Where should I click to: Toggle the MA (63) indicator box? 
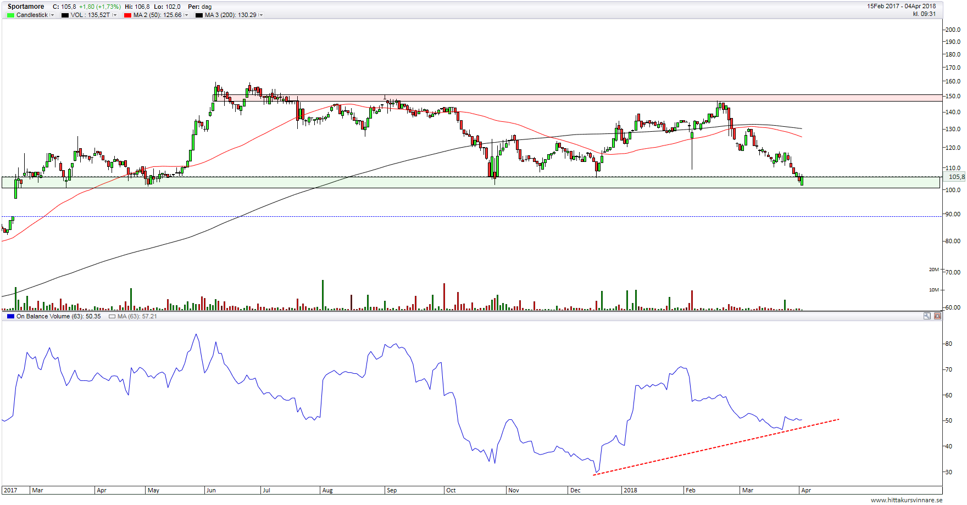coord(112,317)
